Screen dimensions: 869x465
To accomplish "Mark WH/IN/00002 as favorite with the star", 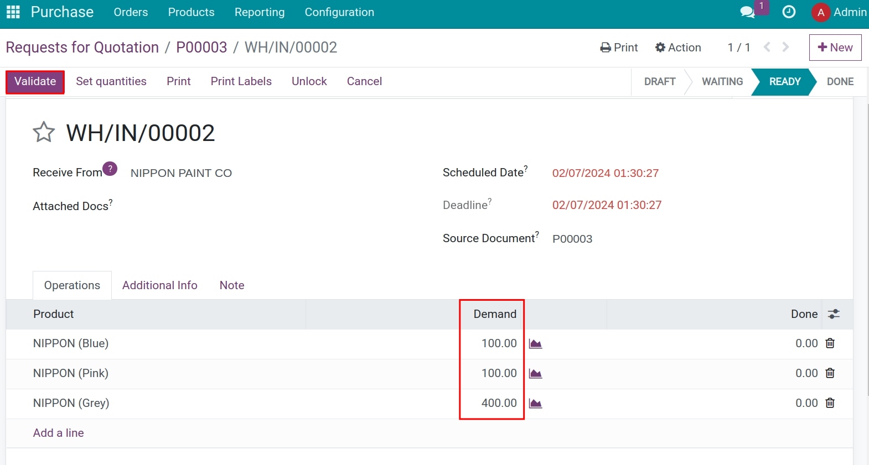I will [44, 133].
